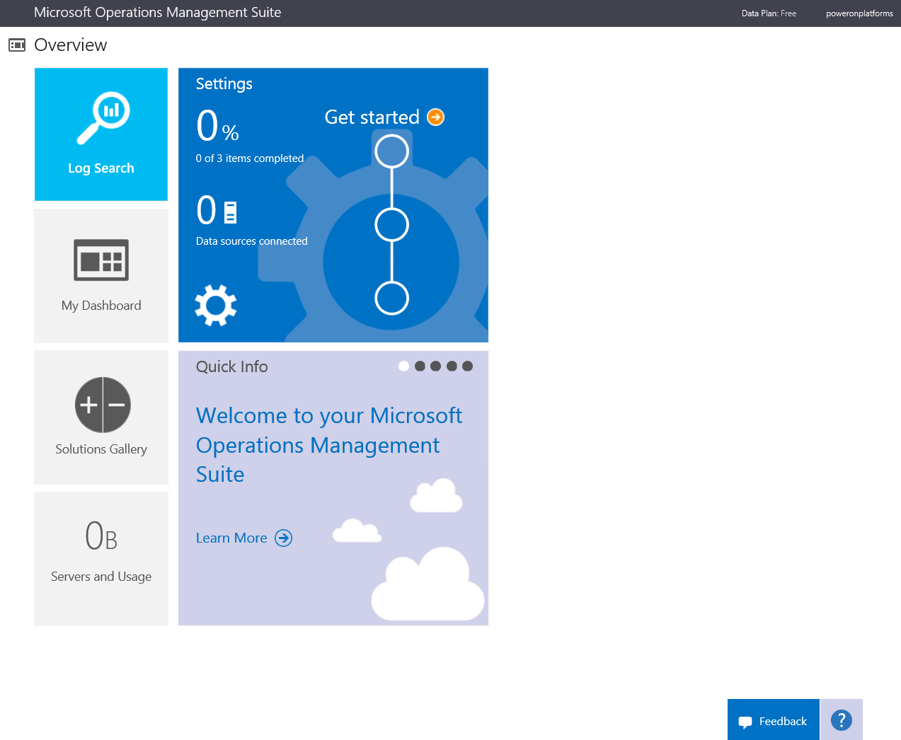Open the My Dashboard tile icon
The image size is (901, 740).
pos(101,260)
